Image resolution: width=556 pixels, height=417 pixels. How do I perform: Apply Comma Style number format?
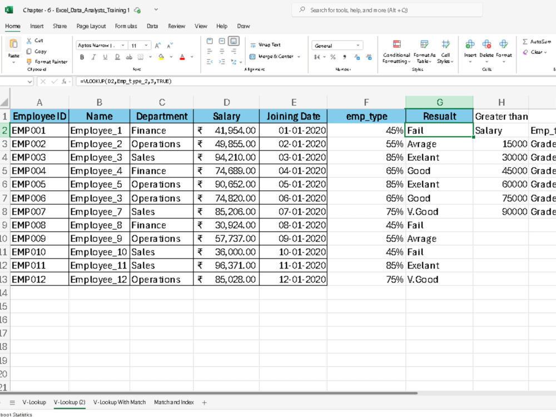click(x=345, y=57)
